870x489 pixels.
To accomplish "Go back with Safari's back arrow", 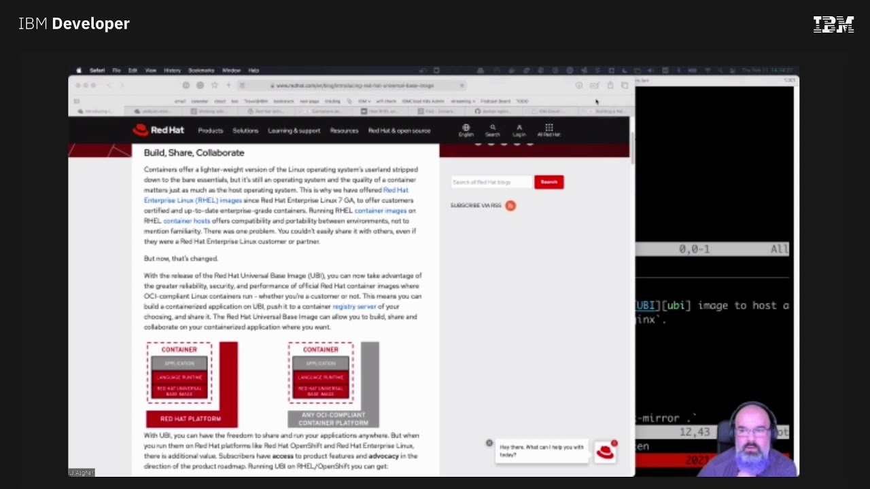I will pyautogui.click(x=109, y=86).
